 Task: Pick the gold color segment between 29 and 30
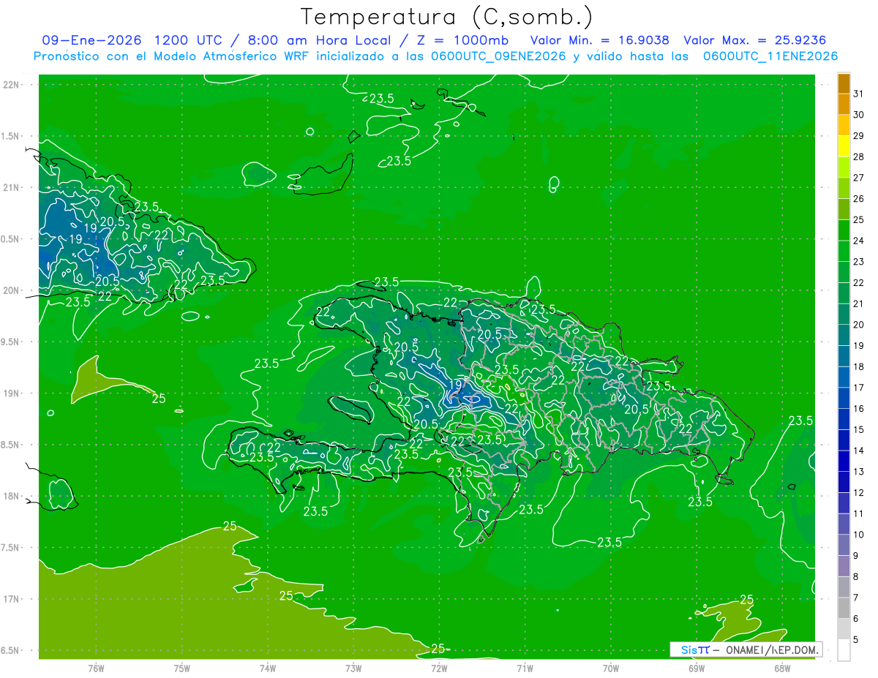click(844, 125)
